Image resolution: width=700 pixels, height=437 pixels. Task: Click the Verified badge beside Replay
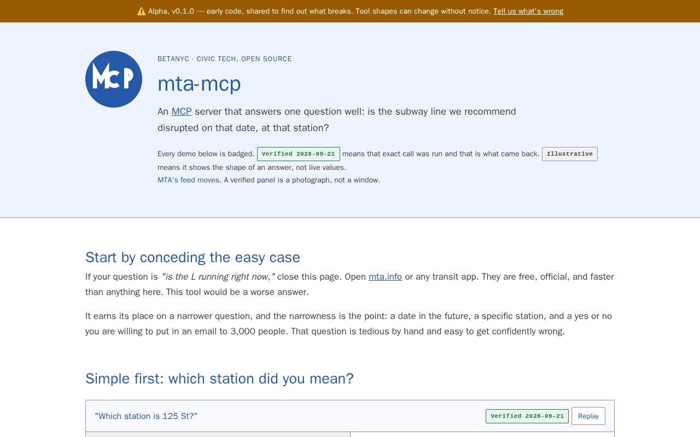527,416
